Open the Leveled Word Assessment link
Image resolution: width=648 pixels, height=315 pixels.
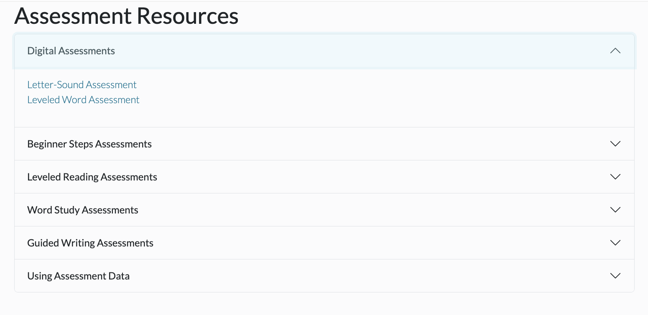pyautogui.click(x=83, y=100)
